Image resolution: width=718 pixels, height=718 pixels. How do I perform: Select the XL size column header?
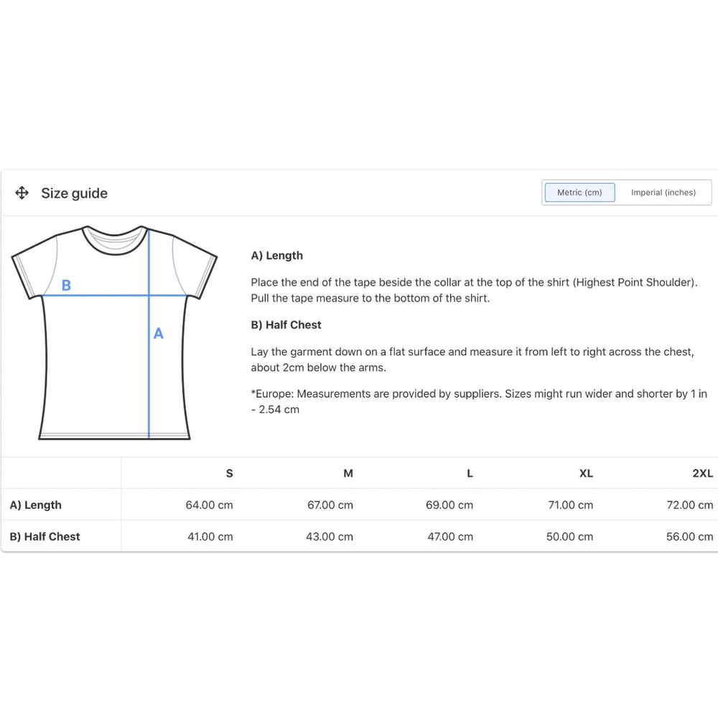586,473
